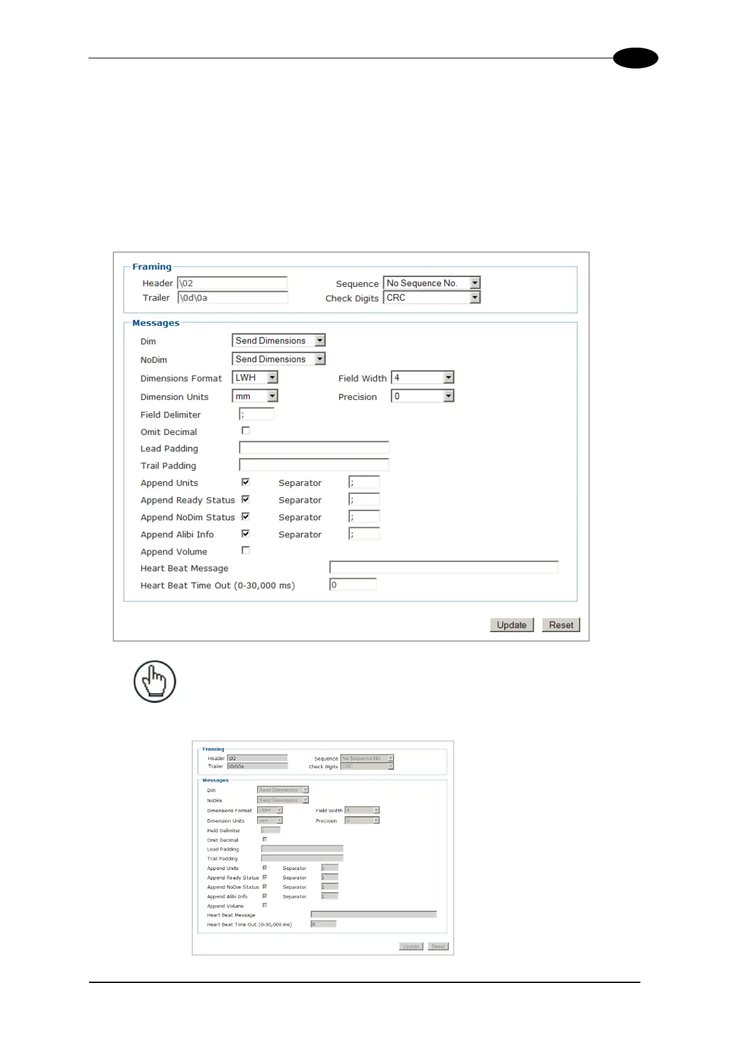Click the greyed Reset button in the small form
This screenshot has width=747, height=1057.
(x=438, y=946)
